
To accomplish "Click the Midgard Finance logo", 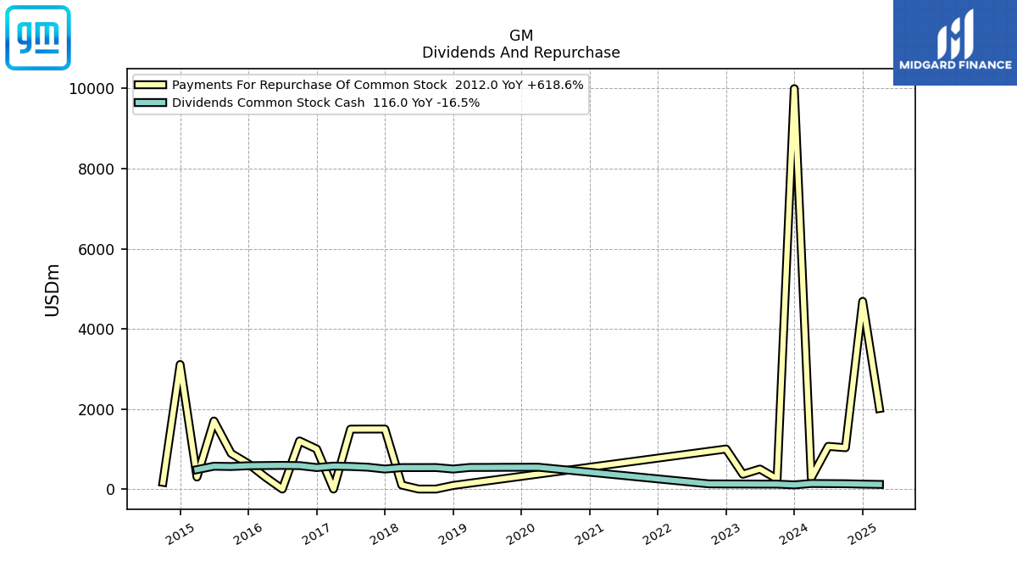I will pyautogui.click(x=955, y=42).
